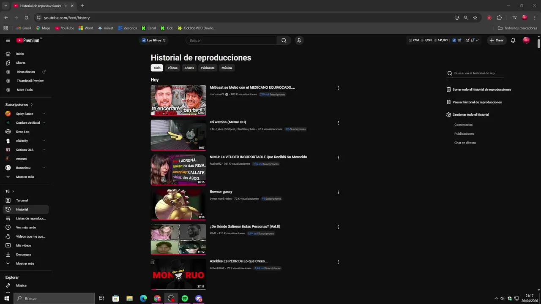Expand Mostrar más under Tú section
Screen dimensions: 541x304
point(25,263)
